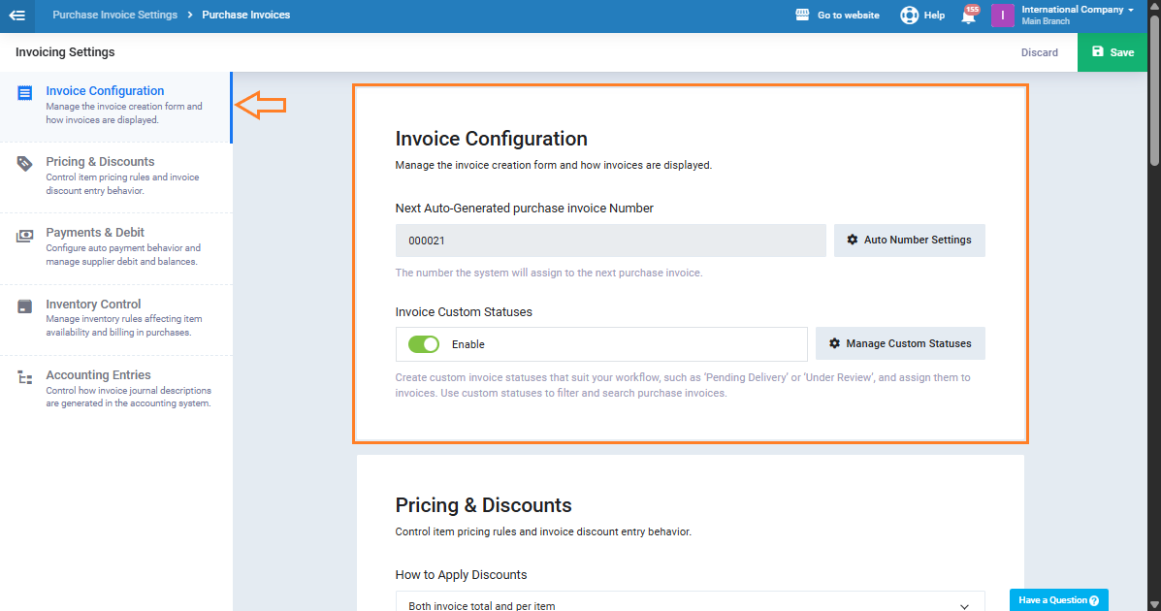Open the Help lifebuoy icon
Image resolution: width=1161 pixels, height=611 pixels.
click(x=909, y=16)
